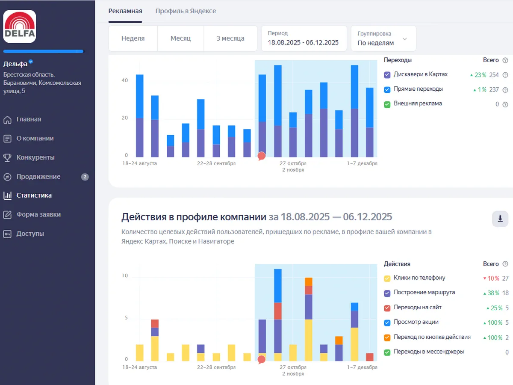Uncheck the Дискавери в Картах checkbox
Viewport: 513px width, 385px height.
(x=387, y=75)
